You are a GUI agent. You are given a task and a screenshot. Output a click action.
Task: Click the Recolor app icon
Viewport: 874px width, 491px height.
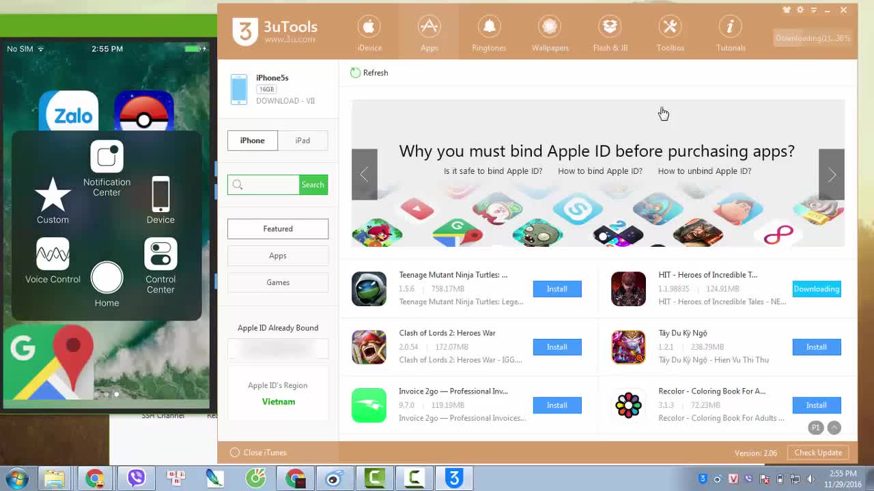(628, 405)
